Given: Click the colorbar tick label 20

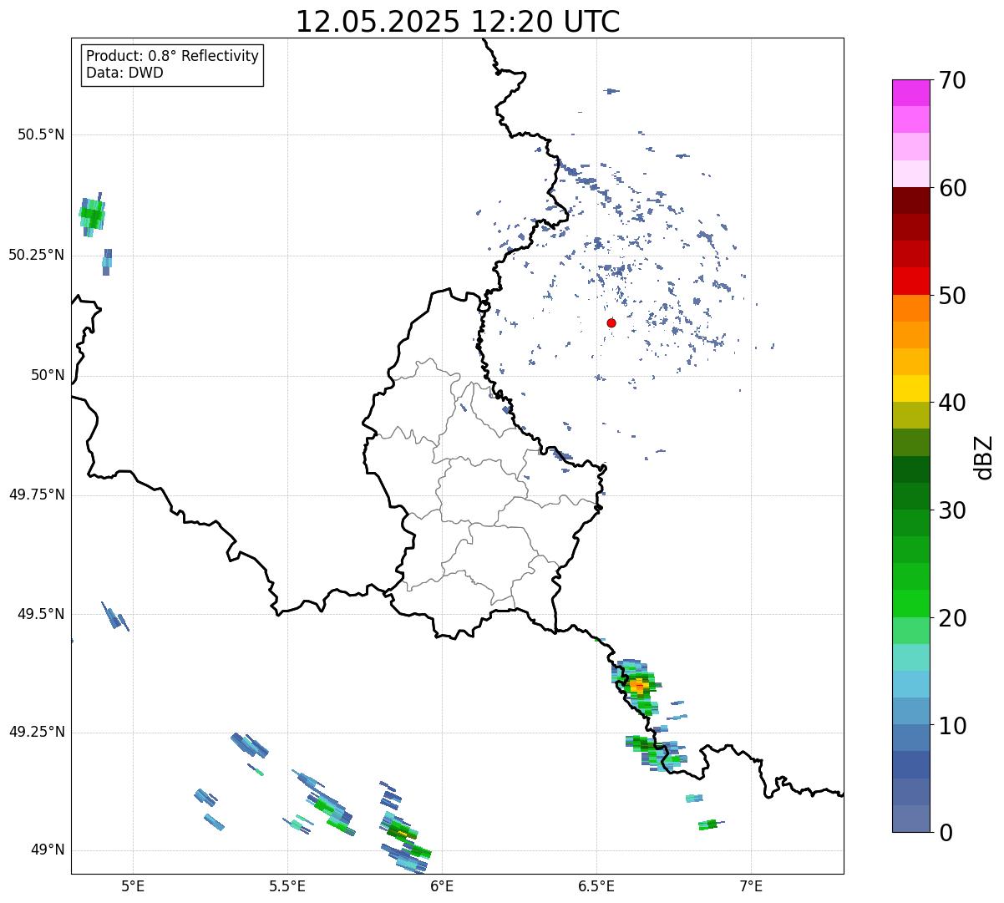Looking at the screenshot, I should (952, 618).
